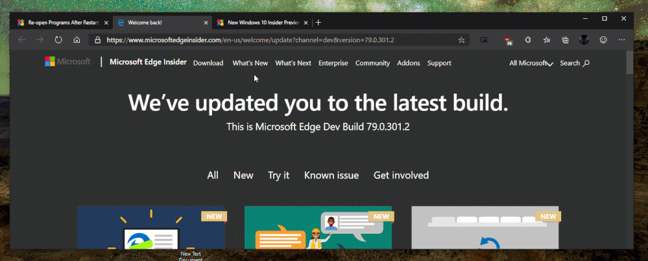Open What's Next page

tap(293, 63)
